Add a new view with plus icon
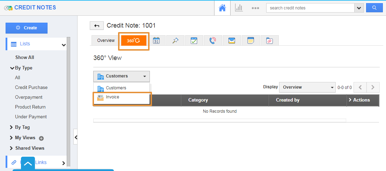Screen dimensions: 386x171 [x=41, y=138]
